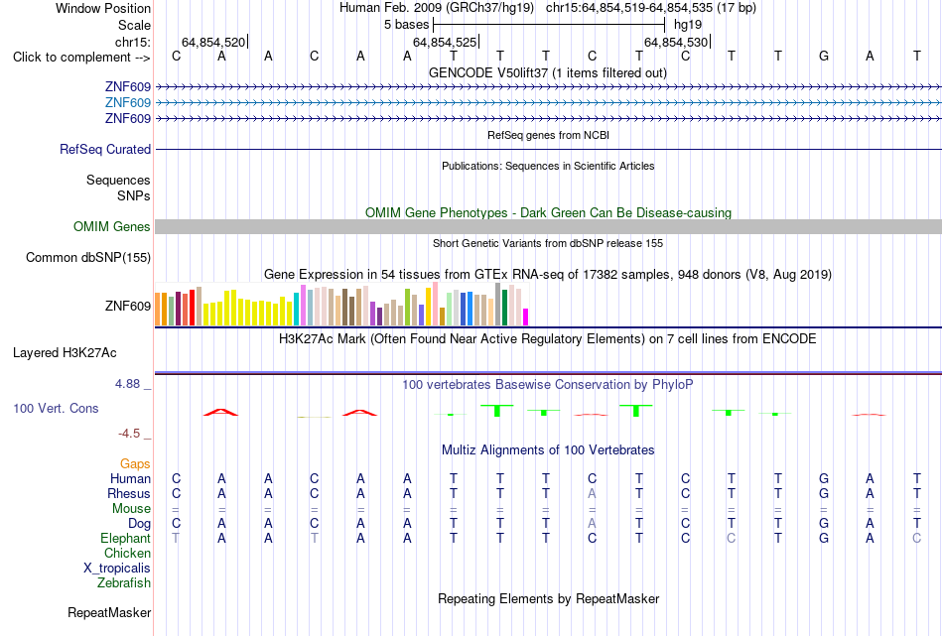943x636 pixels.
Task: Click the PhyloP Basewise Conservation title
Action: click(x=548, y=385)
